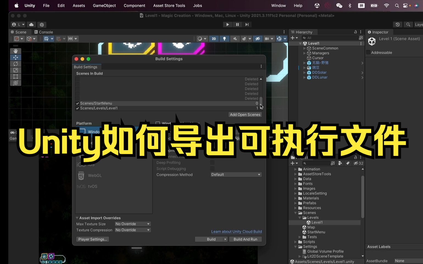Click the Play button in the toolbar
The height and width of the screenshot is (264, 423).
click(227, 24)
